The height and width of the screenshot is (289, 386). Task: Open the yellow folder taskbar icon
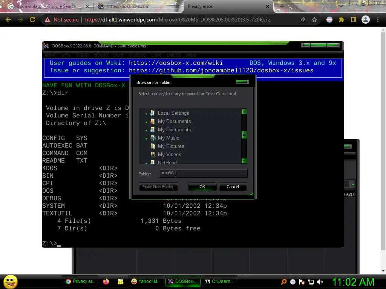pyautogui.click(x=120, y=281)
